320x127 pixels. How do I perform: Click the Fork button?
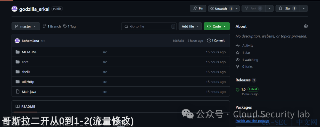(253, 9)
